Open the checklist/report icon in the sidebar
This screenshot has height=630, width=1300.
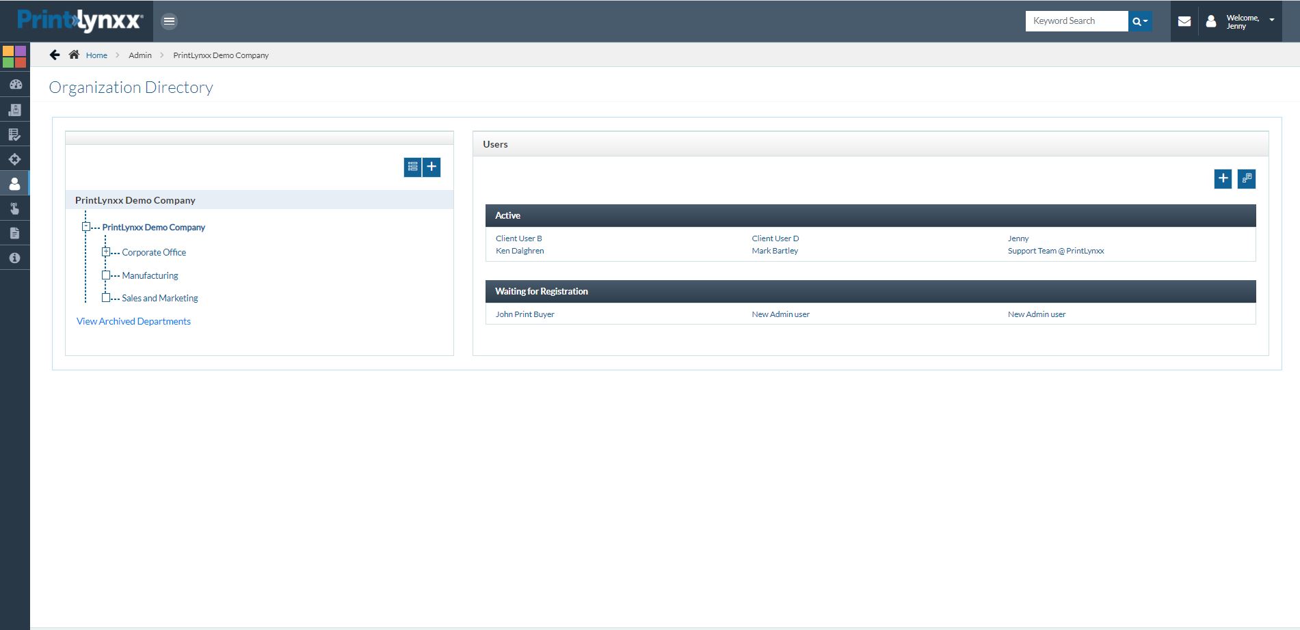(15, 134)
